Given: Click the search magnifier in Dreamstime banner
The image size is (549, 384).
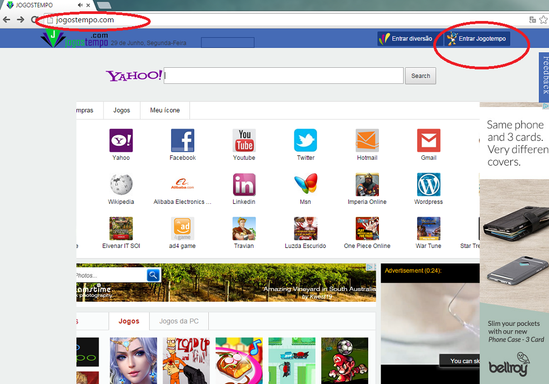Looking at the screenshot, I should (153, 275).
